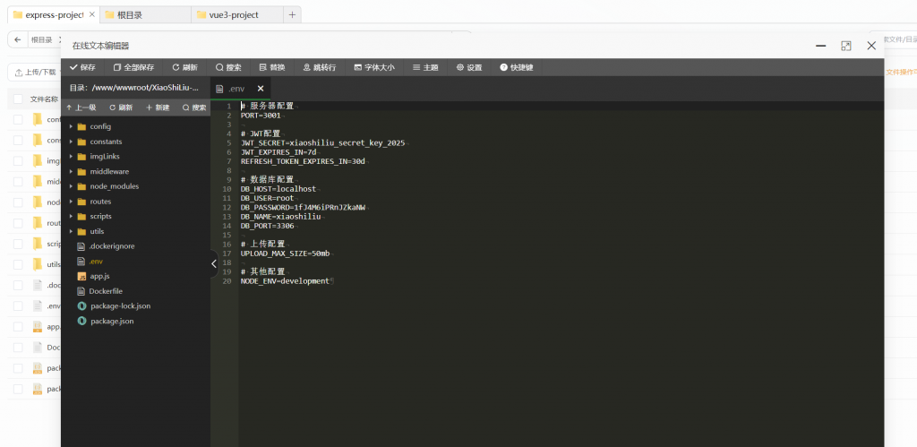
Task: Check the first folder row checkbox
Action: (17, 119)
